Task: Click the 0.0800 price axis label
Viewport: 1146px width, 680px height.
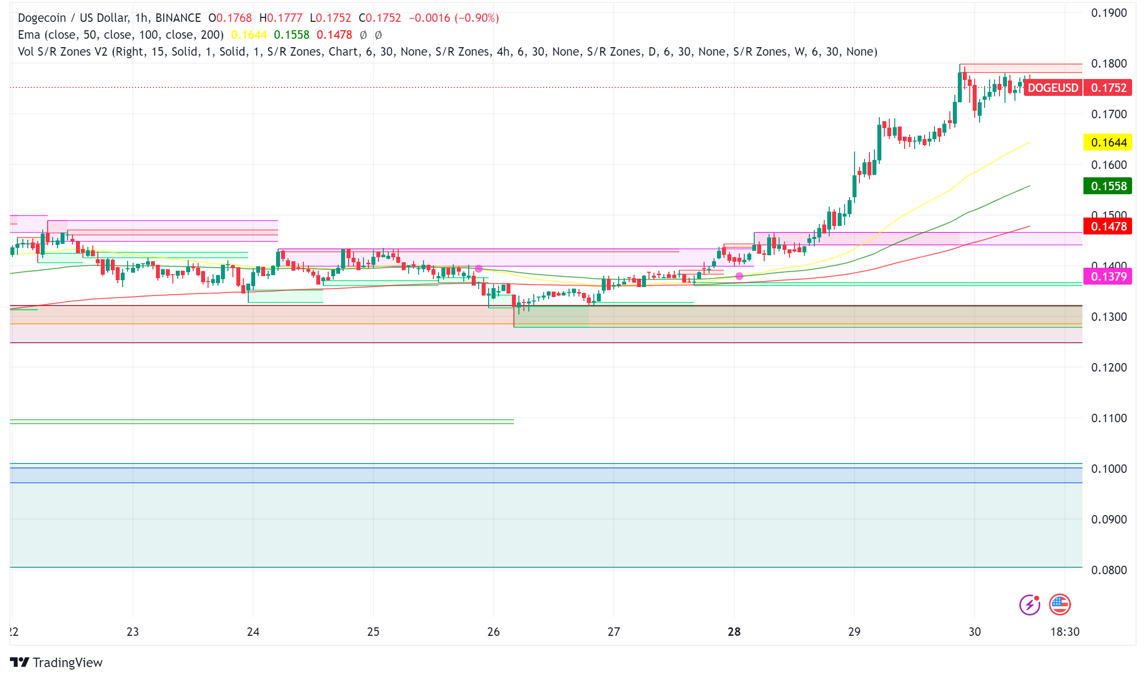Action: coord(1109,570)
